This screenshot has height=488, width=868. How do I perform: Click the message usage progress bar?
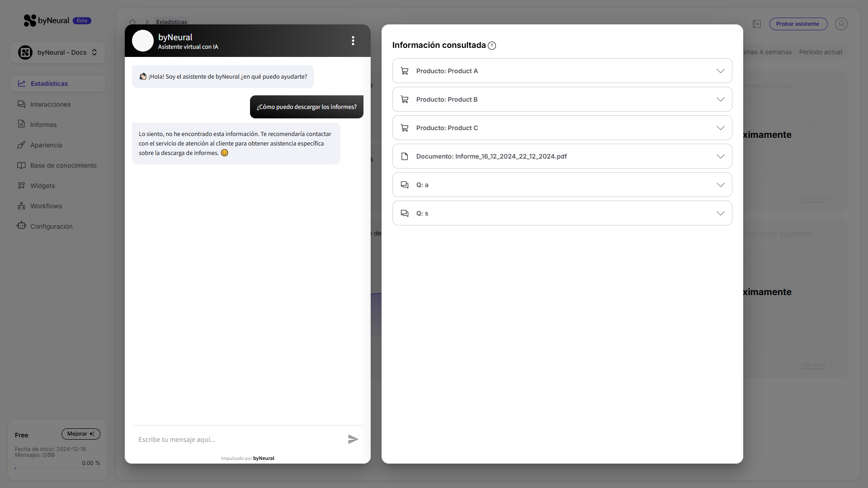coord(57,469)
